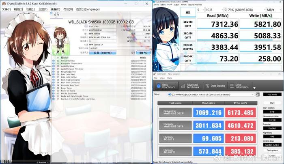Click the Prewrite field showing Disabled
The width and height of the screenshot is (284, 164).
272,128
